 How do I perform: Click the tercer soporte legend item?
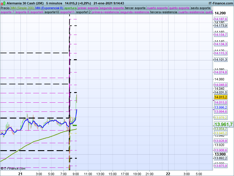click(135, 8)
